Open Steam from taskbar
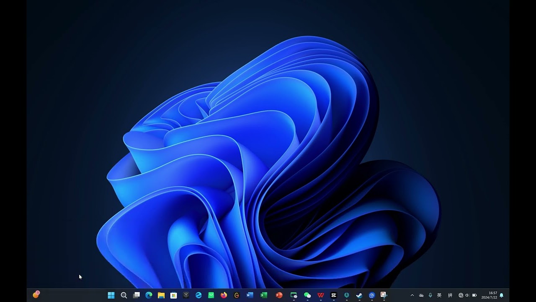 (359, 295)
